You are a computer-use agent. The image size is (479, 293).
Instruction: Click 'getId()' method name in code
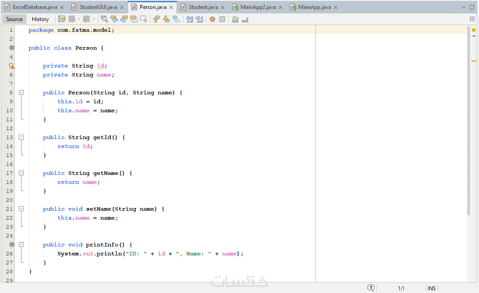click(x=105, y=137)
